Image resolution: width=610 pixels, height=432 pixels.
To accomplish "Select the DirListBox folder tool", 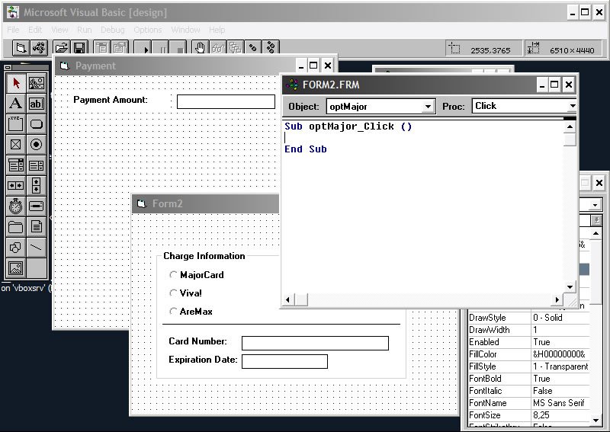I will (16, 227).
